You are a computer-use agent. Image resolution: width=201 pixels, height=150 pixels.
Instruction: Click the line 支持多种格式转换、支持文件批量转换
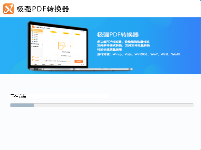click(124, 45)
